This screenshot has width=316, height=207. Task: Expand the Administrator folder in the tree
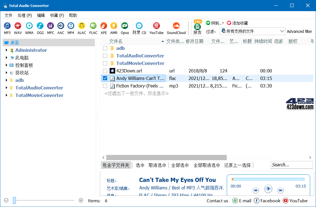point(6,50)
